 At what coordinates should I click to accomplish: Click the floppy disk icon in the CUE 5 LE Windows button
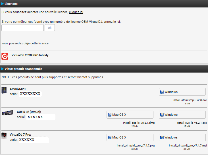tap(162, 115)
